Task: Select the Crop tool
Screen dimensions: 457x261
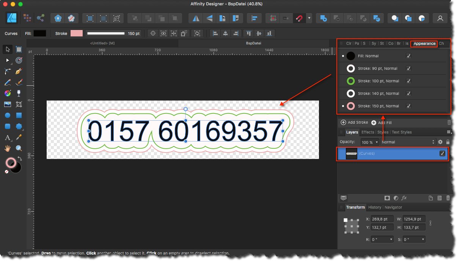Action: [19, 104]
